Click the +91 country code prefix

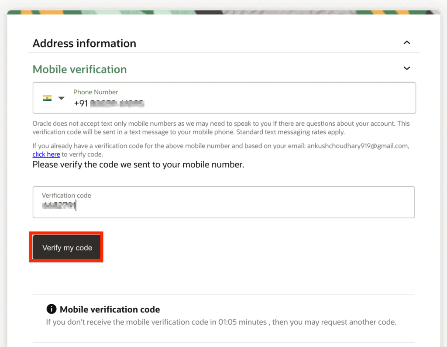pyautogui.click(x=81, y=103)
